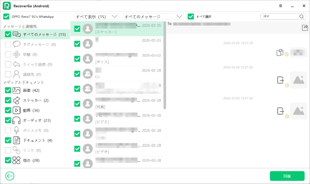Click the group avatar of the Cc conversation

[x=88, y=74]
